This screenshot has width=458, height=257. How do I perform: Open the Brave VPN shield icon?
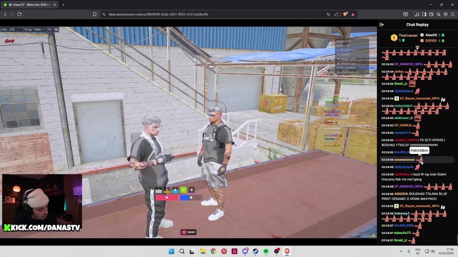(445, 14)
